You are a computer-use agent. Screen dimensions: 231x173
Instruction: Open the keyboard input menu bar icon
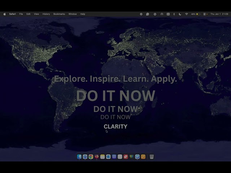pyautogui.click(x=168, y=14)
